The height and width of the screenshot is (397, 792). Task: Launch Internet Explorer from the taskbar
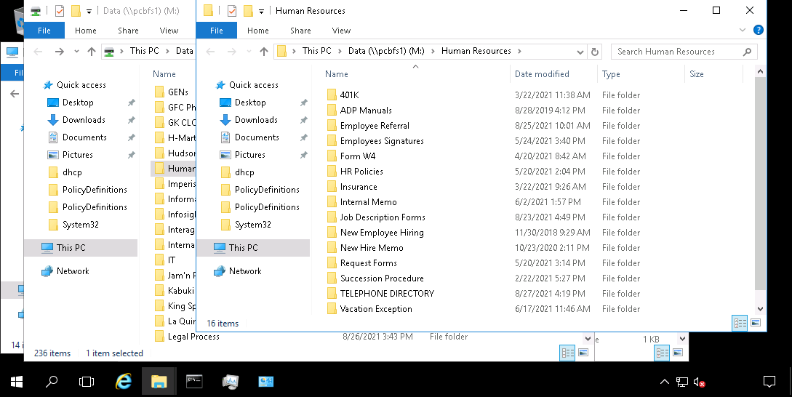tap(124, 381)
